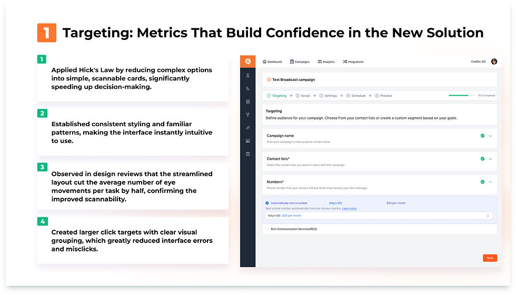516x295 pixels.
Task: Click the green checkmark on Contact lists
Action: pos(482,159)
